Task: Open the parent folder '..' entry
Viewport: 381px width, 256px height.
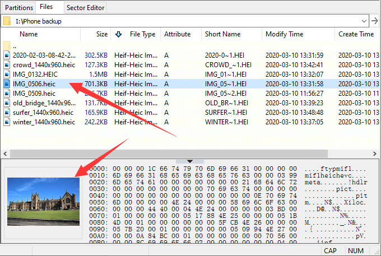Action: tap(15, 46)
